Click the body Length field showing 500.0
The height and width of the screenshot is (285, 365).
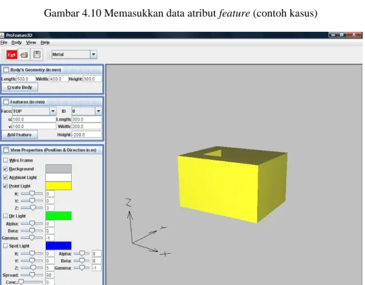pos(26,79)
